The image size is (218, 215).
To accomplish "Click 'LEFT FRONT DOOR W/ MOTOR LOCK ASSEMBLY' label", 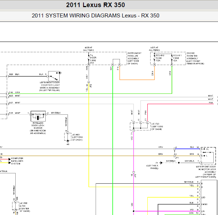I will [x=206, y=172].
